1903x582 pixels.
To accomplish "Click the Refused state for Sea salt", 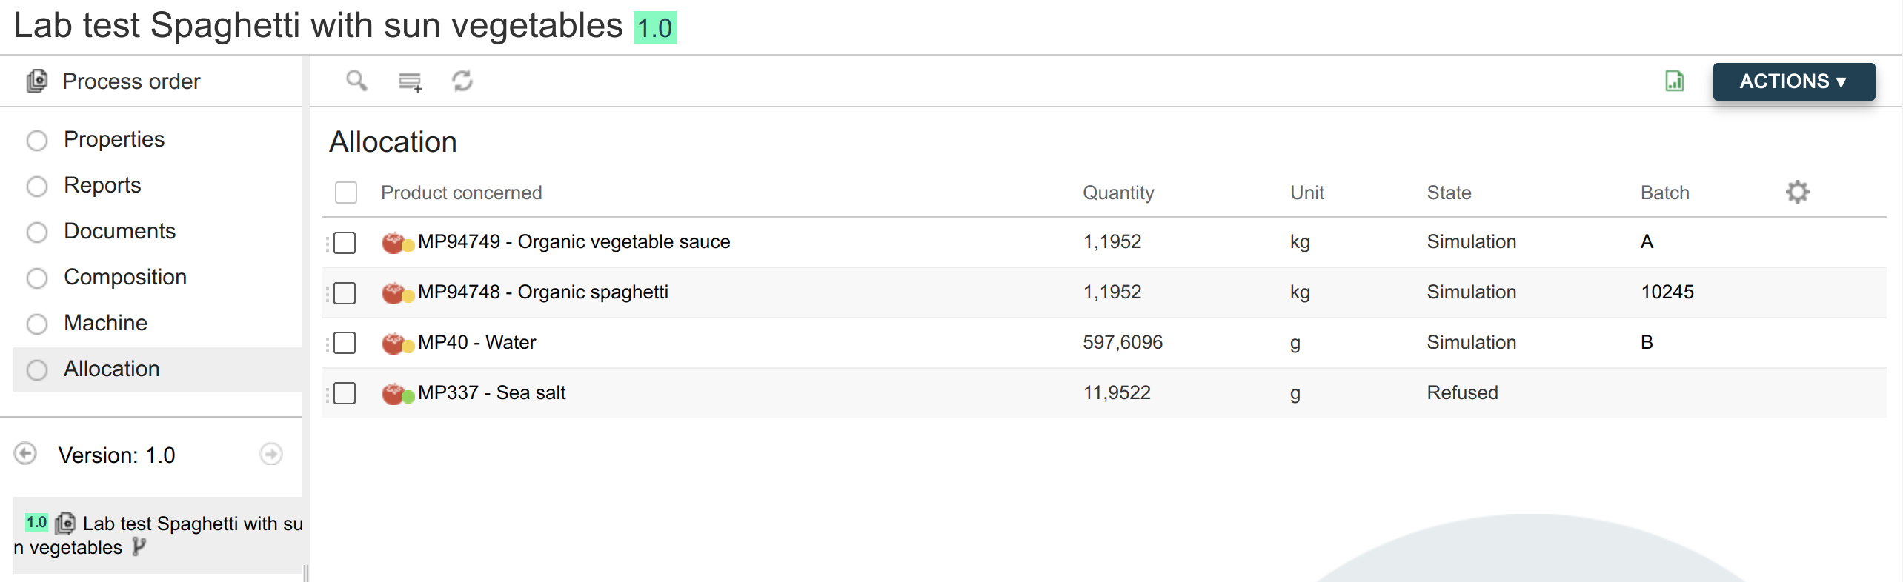I will 1462,392.
